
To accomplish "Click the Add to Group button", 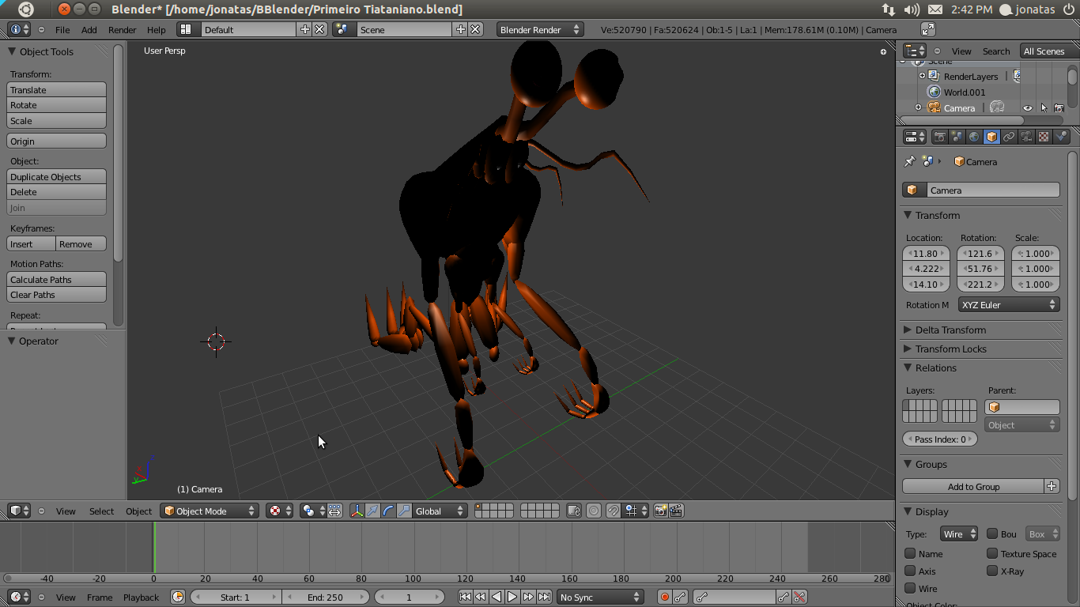I will [x=973, y=487].
